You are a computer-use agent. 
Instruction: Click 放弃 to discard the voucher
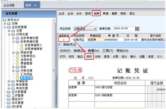(x=98, y=57)
